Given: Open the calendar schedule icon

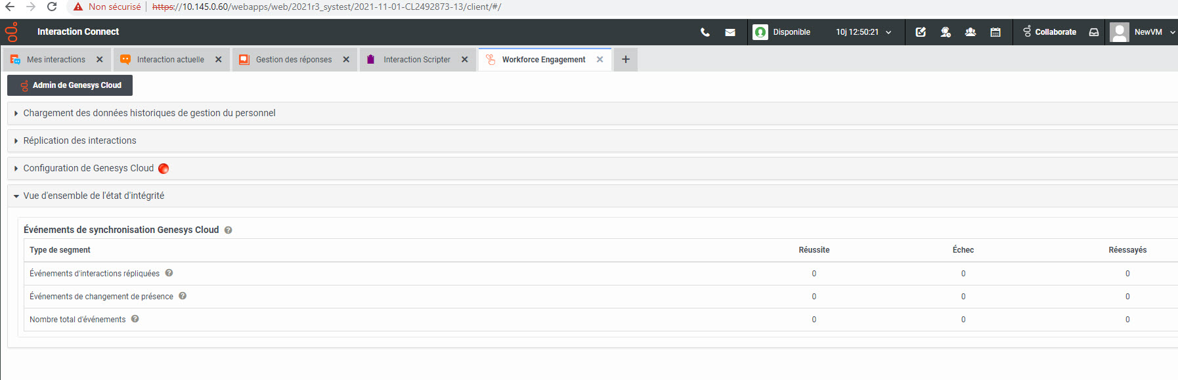Looking at the screenshot, I should coord(995,32).
